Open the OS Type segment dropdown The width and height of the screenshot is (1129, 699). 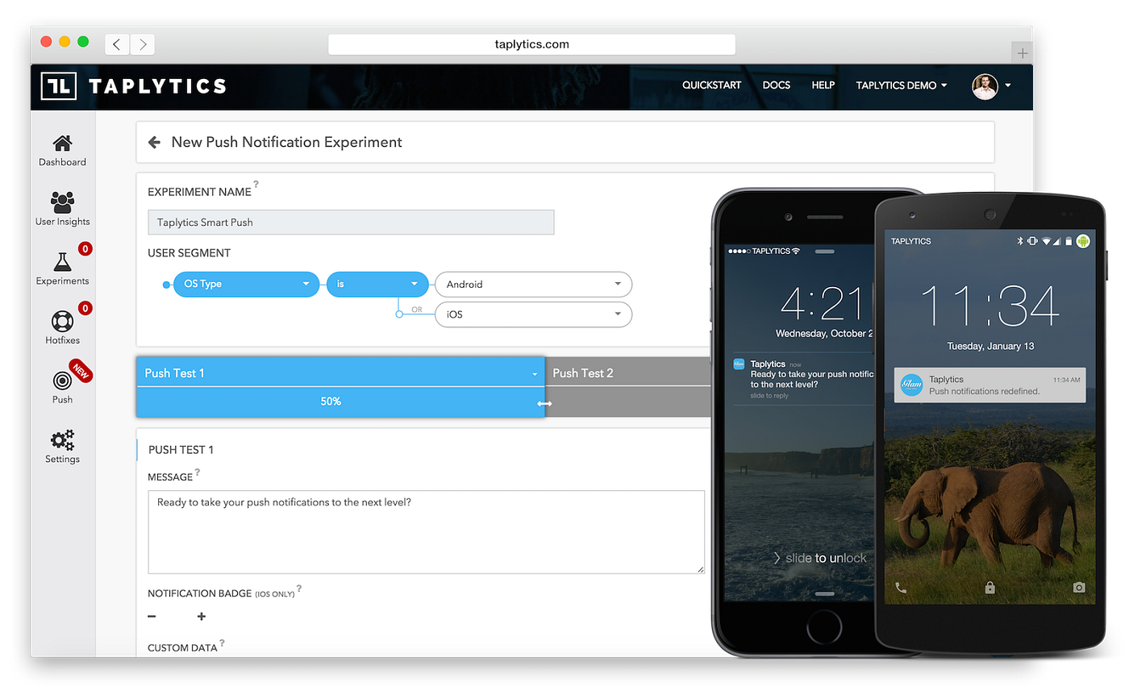[x=246, y=284]
